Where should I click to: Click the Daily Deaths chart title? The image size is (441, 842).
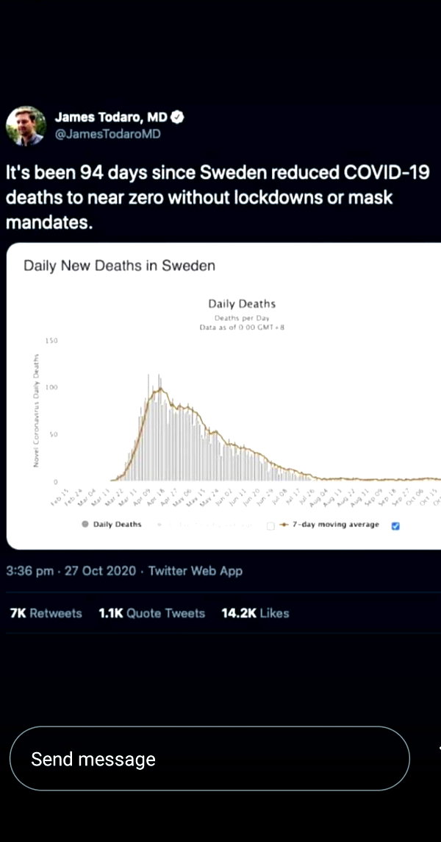click(x=242, y=304)
